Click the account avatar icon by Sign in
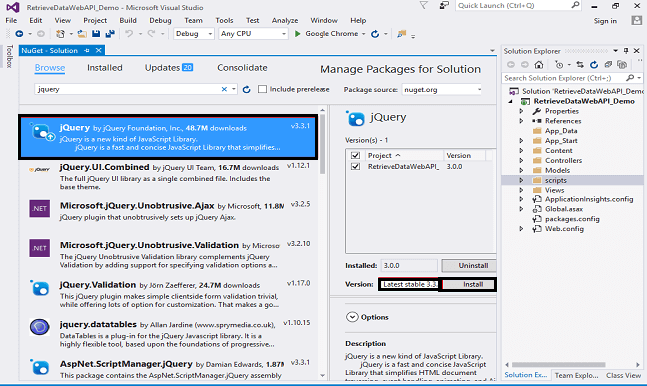 click(637, 20)
